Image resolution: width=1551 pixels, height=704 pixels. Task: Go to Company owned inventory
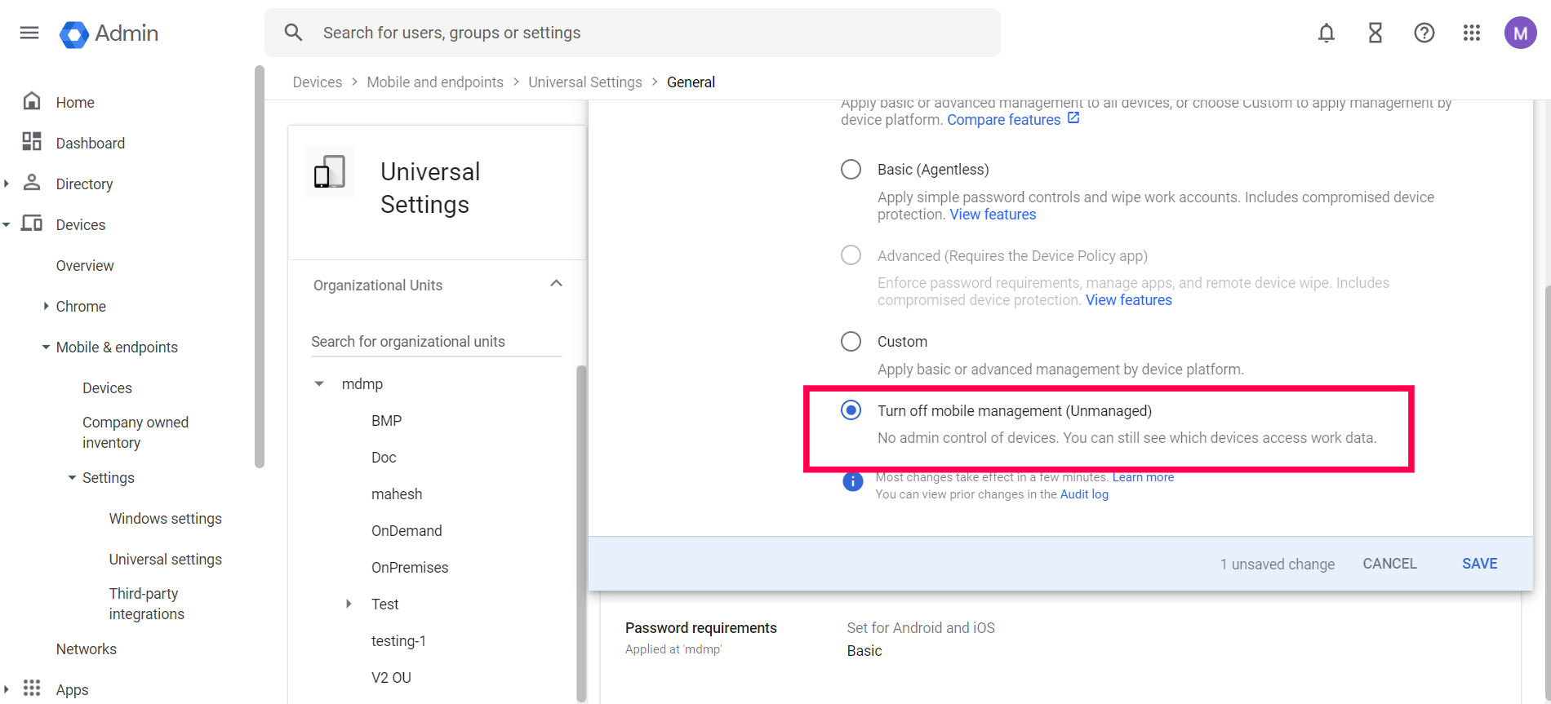pyautogui.click(x=136, y=432)
